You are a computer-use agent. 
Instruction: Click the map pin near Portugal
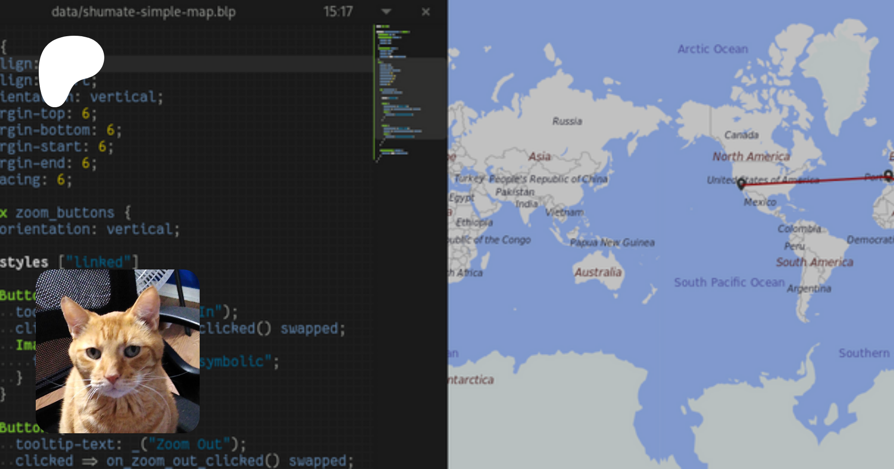(888, 175)
